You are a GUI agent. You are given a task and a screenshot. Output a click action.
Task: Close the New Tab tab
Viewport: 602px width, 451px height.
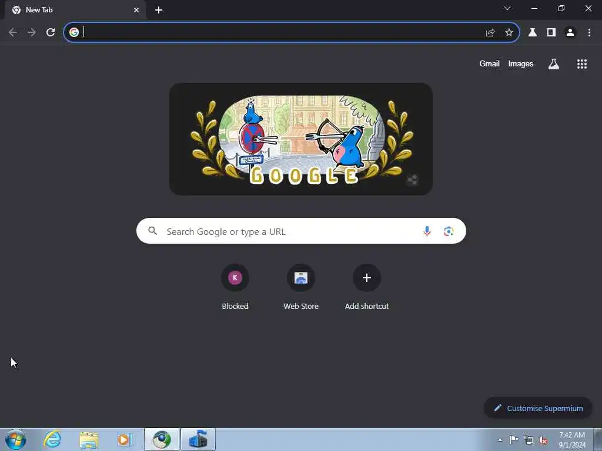pos(136,10)
